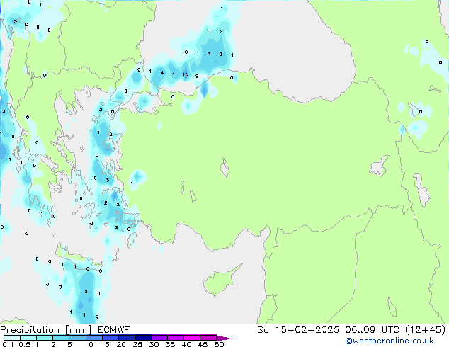Click the '[mm]' unit label
The width and height of the screenshot is (449, 347).
point(79,330)
